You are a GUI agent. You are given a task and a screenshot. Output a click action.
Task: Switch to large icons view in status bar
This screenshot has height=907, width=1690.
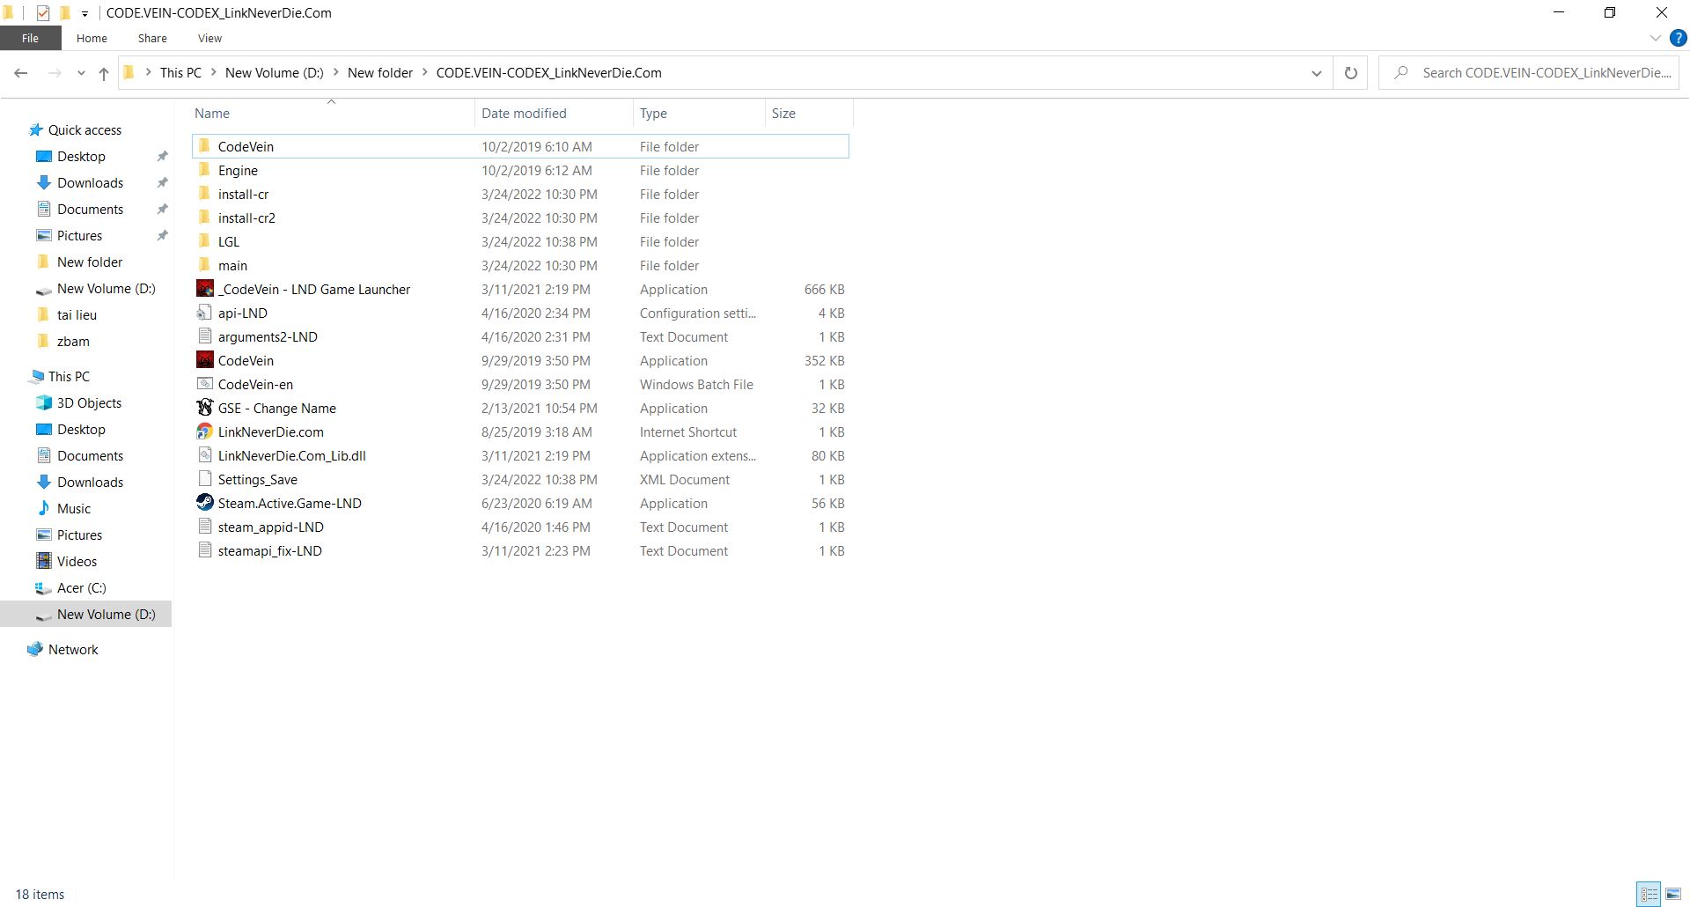(1672, 894)
